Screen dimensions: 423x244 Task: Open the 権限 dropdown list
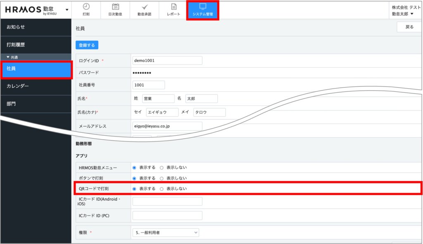point(165,233)
